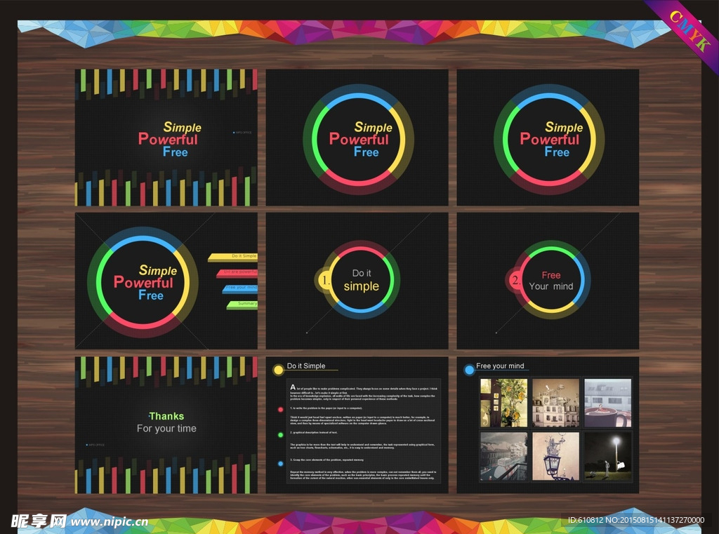Click the blue dot beside 'Free your mind' heading
Image resolution: width=719 pixels, height=534 pixels.
coord(469,369)
